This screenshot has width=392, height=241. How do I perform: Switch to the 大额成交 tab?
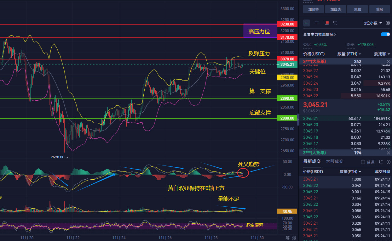(x=335, y=161)
